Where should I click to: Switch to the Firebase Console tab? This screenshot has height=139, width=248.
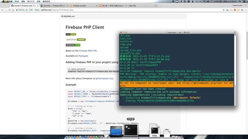[x=84, y=6]
